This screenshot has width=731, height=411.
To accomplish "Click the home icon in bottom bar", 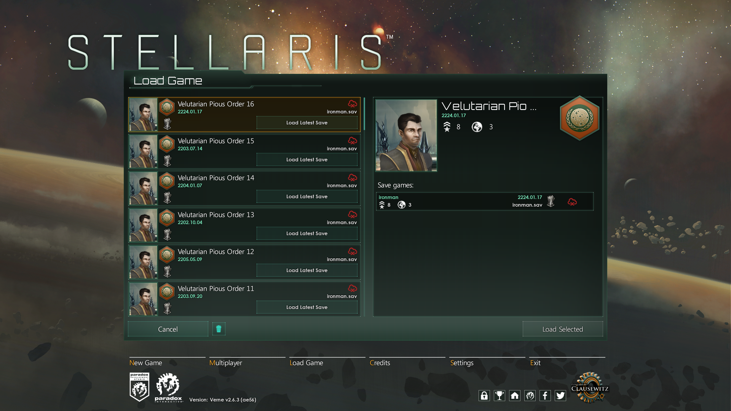I will coord(514,396).
